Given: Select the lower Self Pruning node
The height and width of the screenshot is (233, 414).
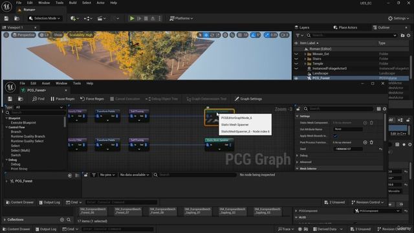Looking at the screenshot, I should pyautogui.click(x=139, y=144).
